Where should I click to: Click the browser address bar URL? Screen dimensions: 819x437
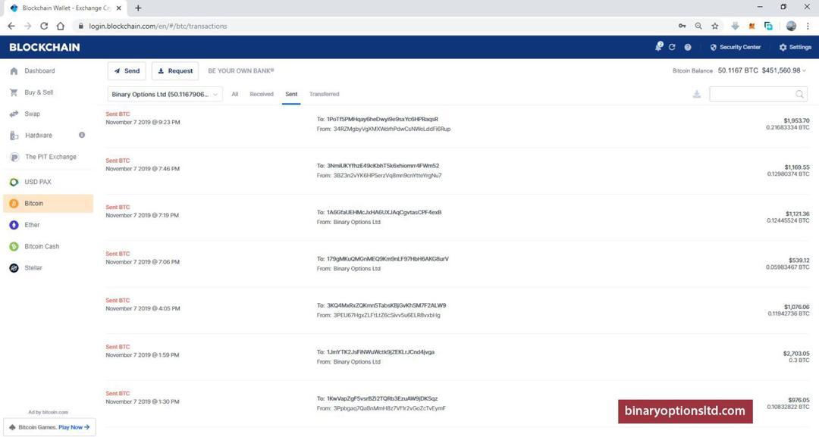[x=158, y=26]
